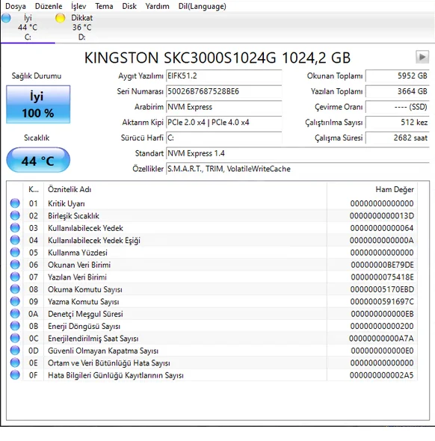Click status circle of Enerjilendirilmiş Saat Sayısı row
This screenshot has width=435, height=441.
tap(15, 338)
